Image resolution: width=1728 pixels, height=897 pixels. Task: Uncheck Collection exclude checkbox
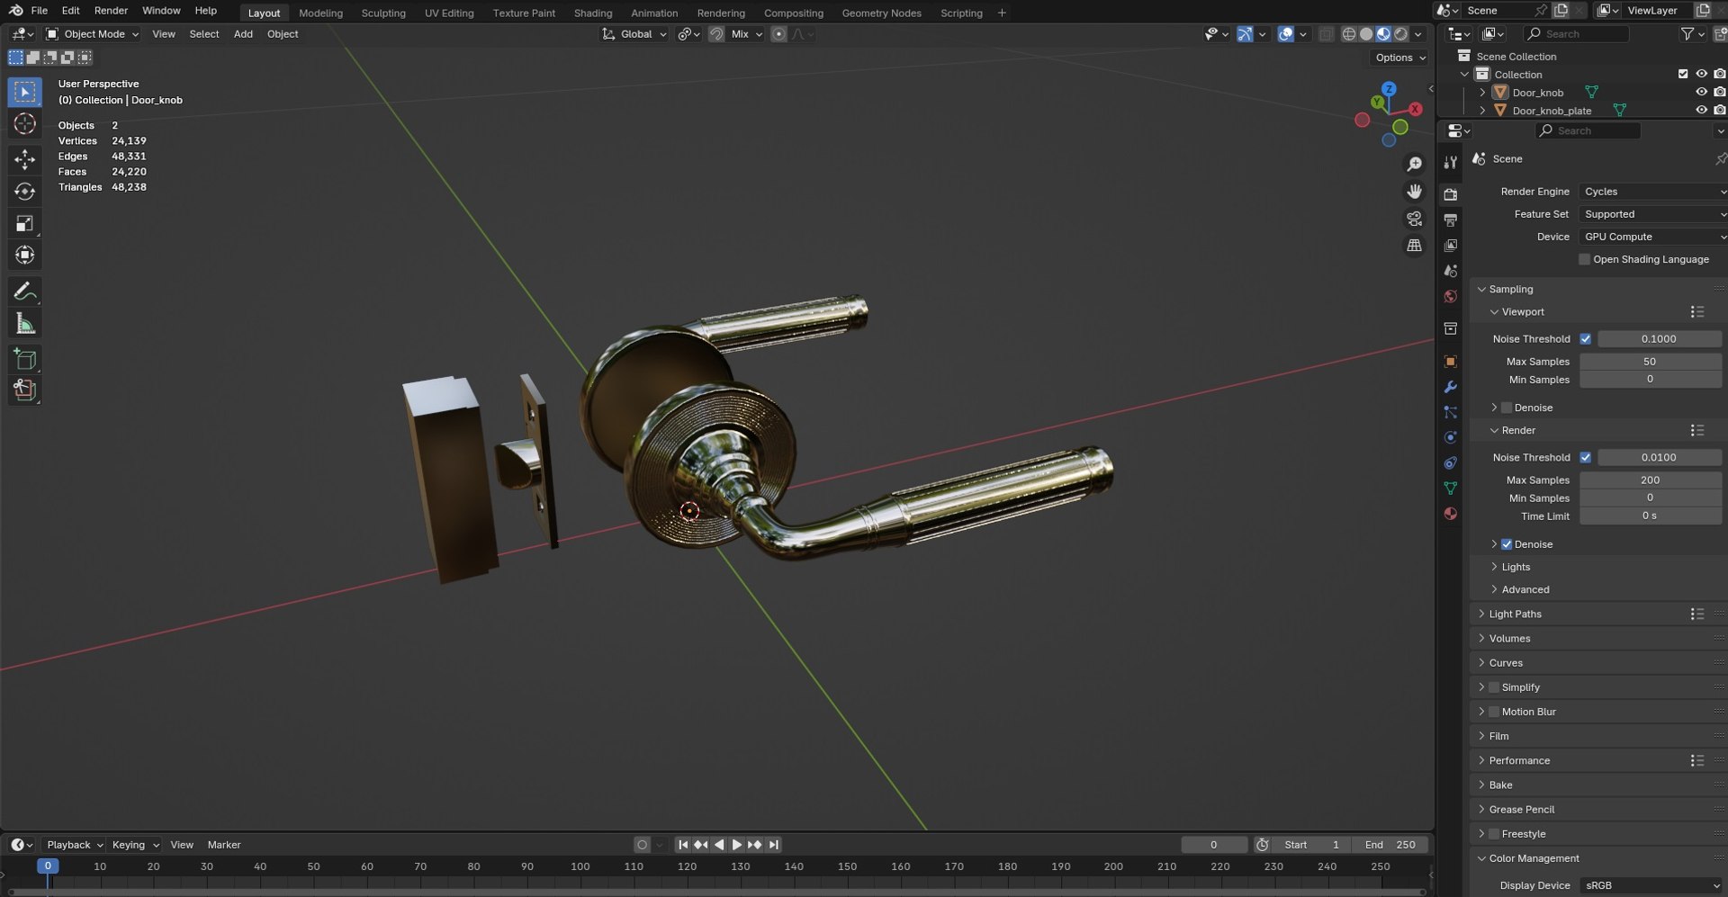1682,74
